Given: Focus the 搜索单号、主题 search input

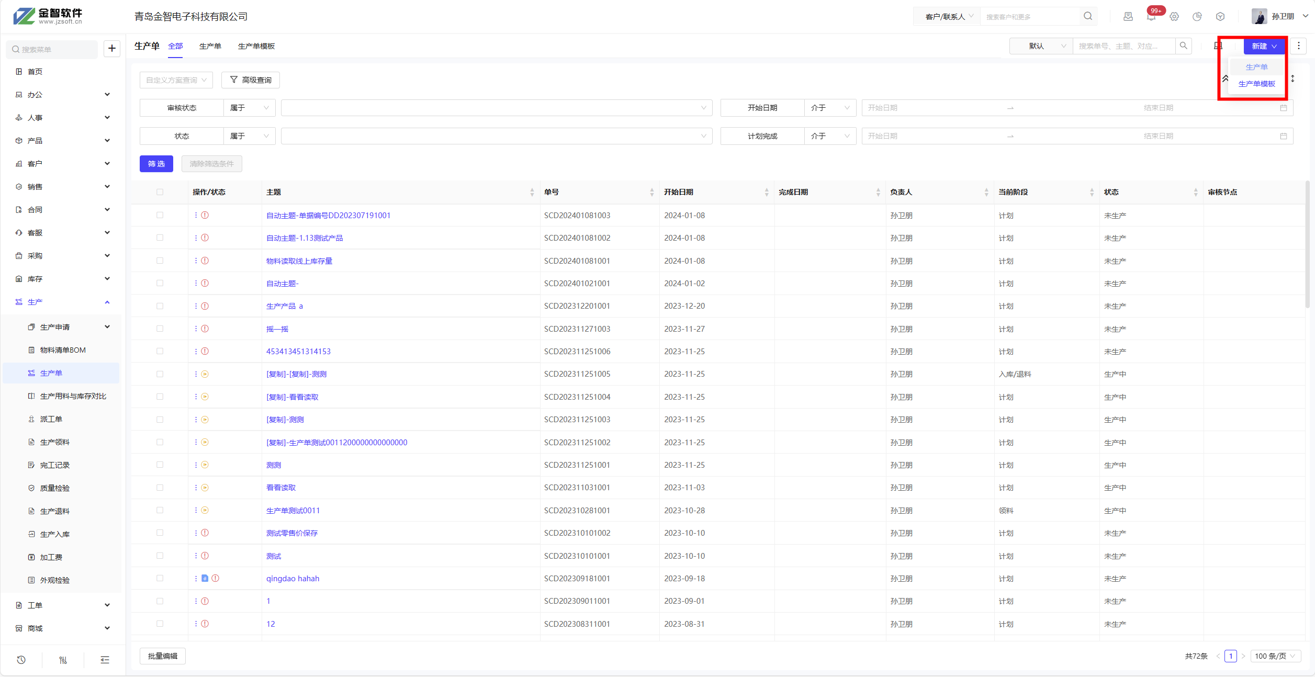Looking at the screenshot, I should pyautogui.click(x=1124, y=46).
